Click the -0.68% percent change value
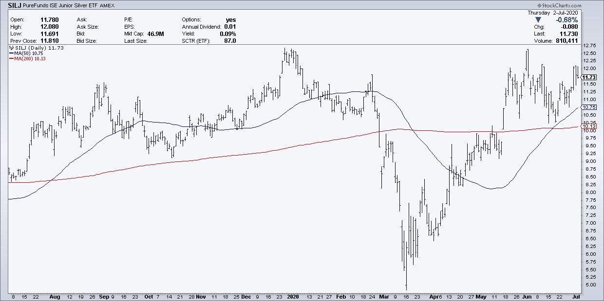 point(567,20)
